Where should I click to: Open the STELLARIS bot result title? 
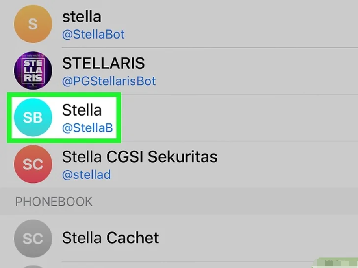coord(104,63)
